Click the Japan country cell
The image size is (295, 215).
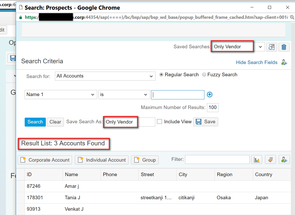261,197
